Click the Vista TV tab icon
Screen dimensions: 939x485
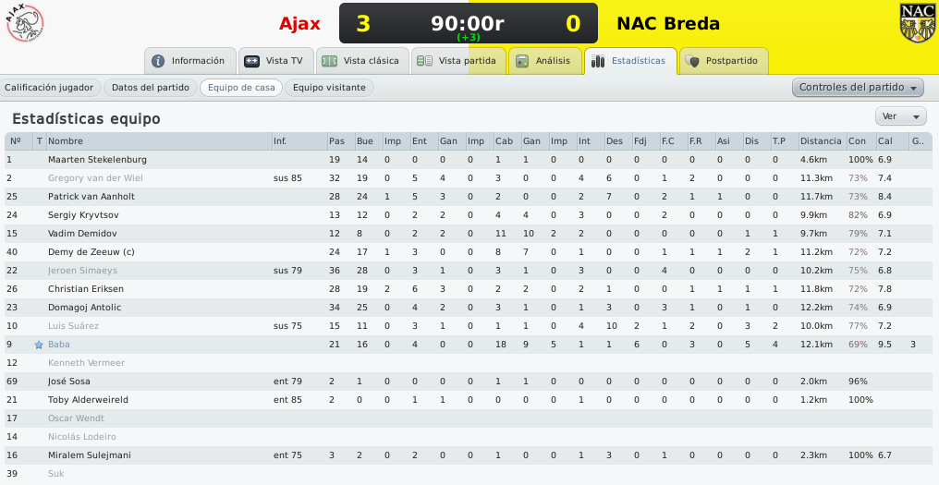click(252, 61)
